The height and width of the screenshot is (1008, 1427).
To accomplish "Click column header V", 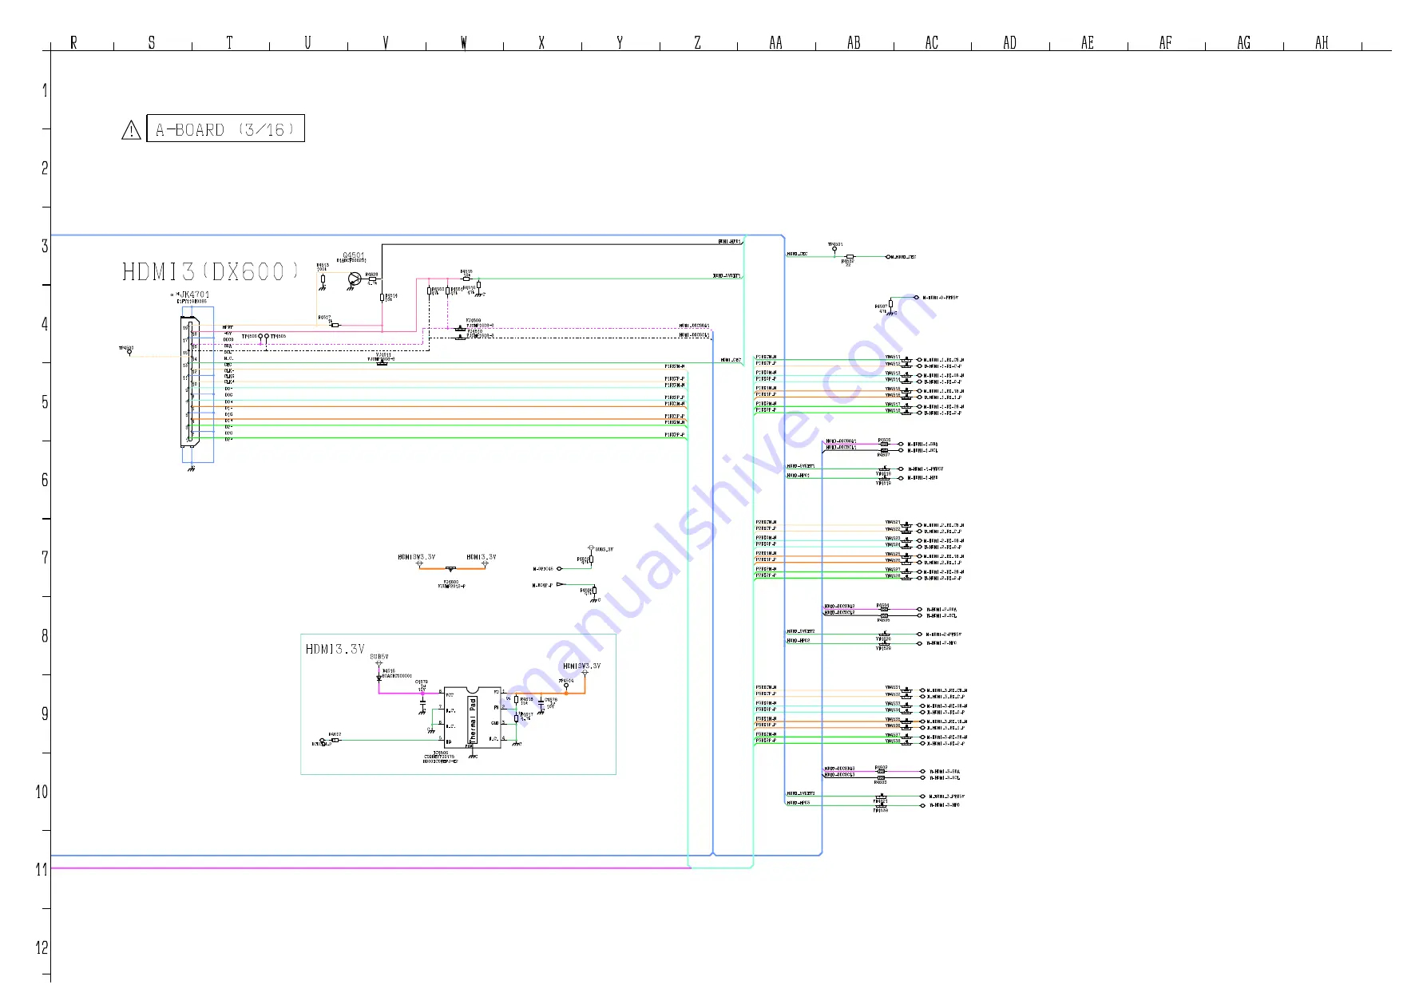I will pyautogui.click(x=386, y=42).
